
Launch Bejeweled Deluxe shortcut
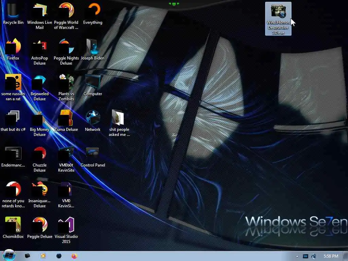[x=39, y=87]
